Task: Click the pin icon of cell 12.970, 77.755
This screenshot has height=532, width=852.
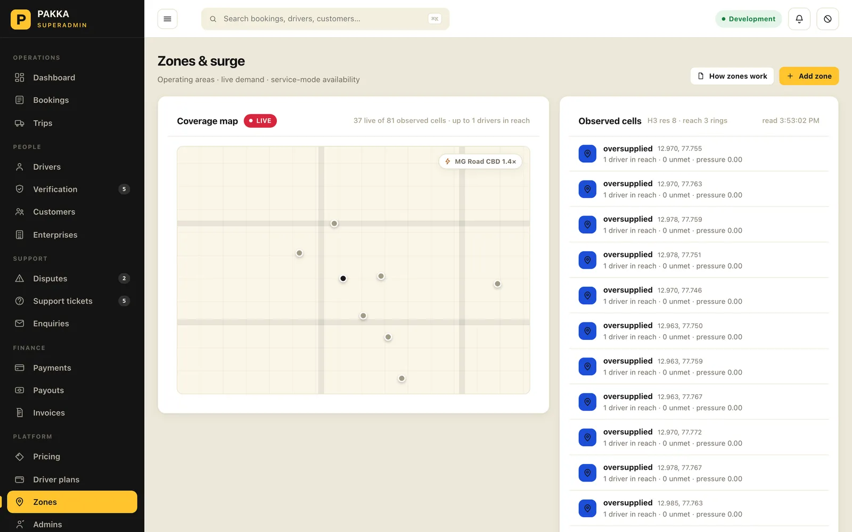Action: tap(587, 154)
